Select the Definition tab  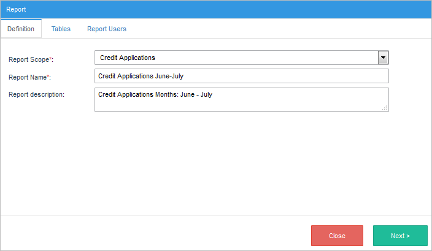pos(21,29)
